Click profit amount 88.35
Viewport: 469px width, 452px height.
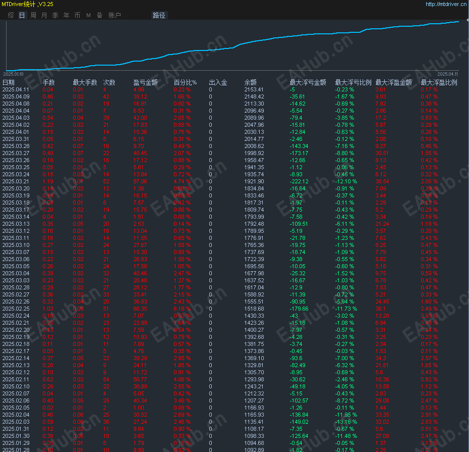(x=140, y=309)
